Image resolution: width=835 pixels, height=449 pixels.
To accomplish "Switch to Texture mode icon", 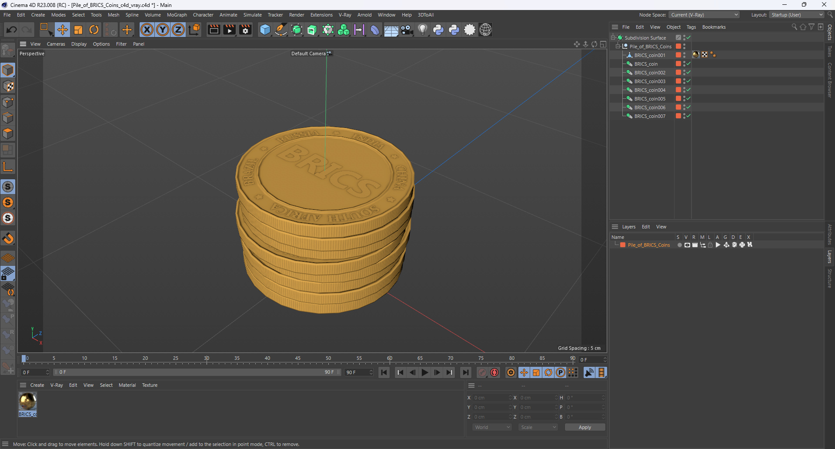I will point(8,86).
